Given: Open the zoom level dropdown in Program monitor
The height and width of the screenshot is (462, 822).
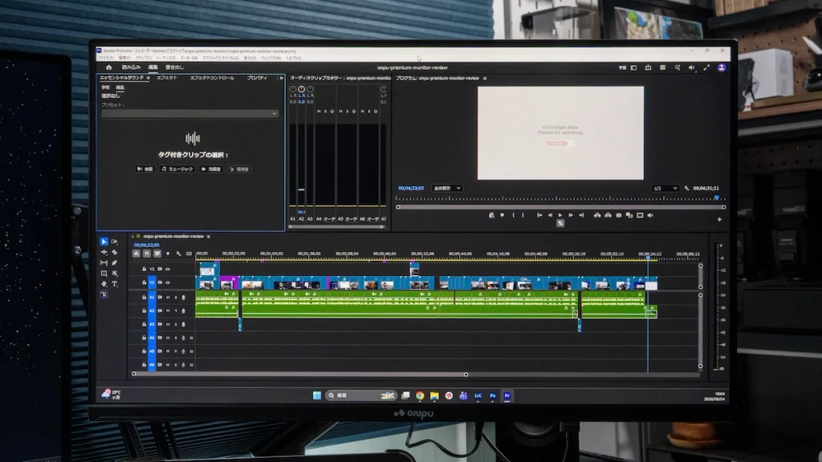Looking at the screenshot, I should click(x=446, y=188).
